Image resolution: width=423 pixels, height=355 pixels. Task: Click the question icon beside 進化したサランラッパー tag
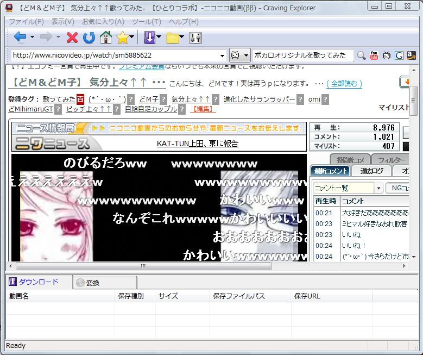(x=300, y=99)
